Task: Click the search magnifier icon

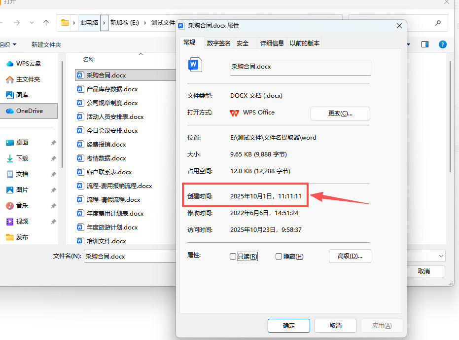Action: point(438,23)
